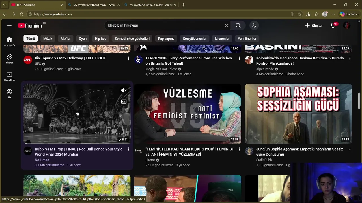Open the Literat channel avatar
Screen dimensions: 362x203
pyautogui.click(x=139, y=151)
